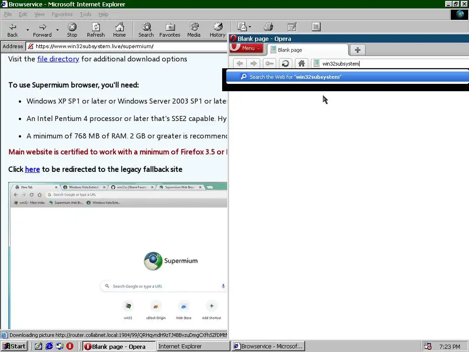Go Home in Internet Explorer toolbar
Screen dimensions: 469x352
coord(120,30)
